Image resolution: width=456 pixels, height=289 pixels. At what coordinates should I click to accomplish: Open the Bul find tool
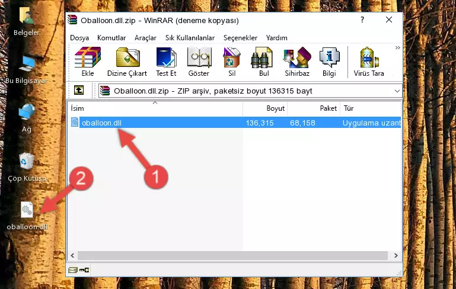(262, 57)
